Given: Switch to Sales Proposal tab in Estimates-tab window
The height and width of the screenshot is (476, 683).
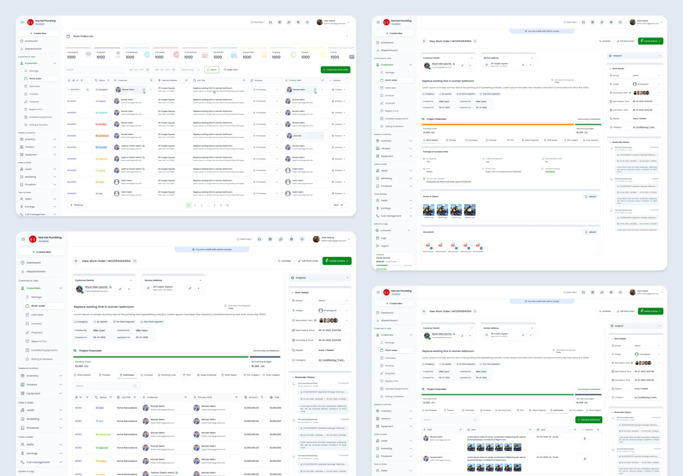Looking at the screenshot, I should (206, 375).
